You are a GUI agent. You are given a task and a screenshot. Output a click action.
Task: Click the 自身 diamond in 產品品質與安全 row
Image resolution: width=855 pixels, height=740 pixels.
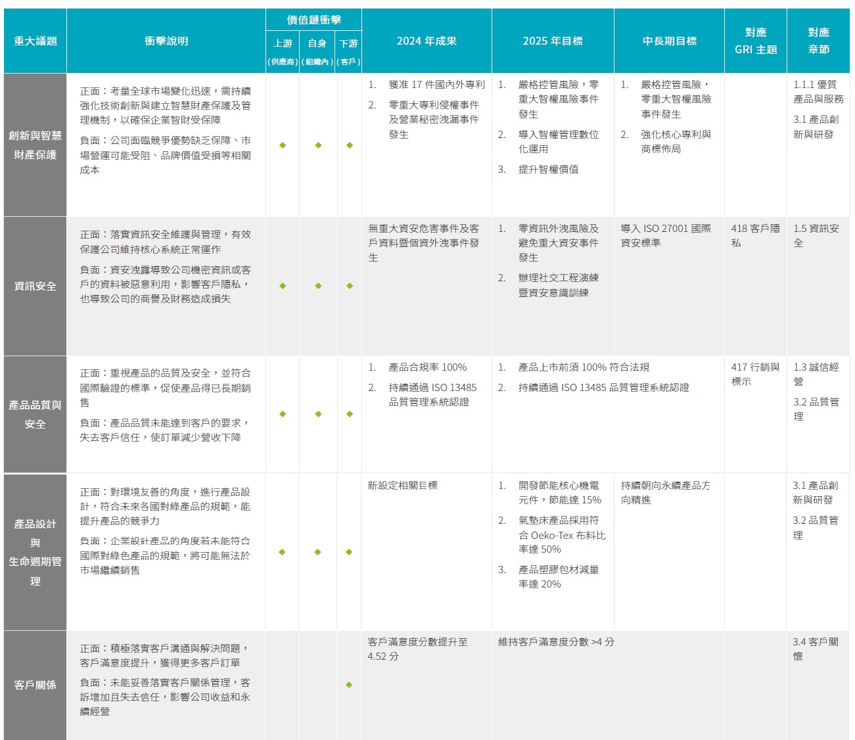(318, 414)
